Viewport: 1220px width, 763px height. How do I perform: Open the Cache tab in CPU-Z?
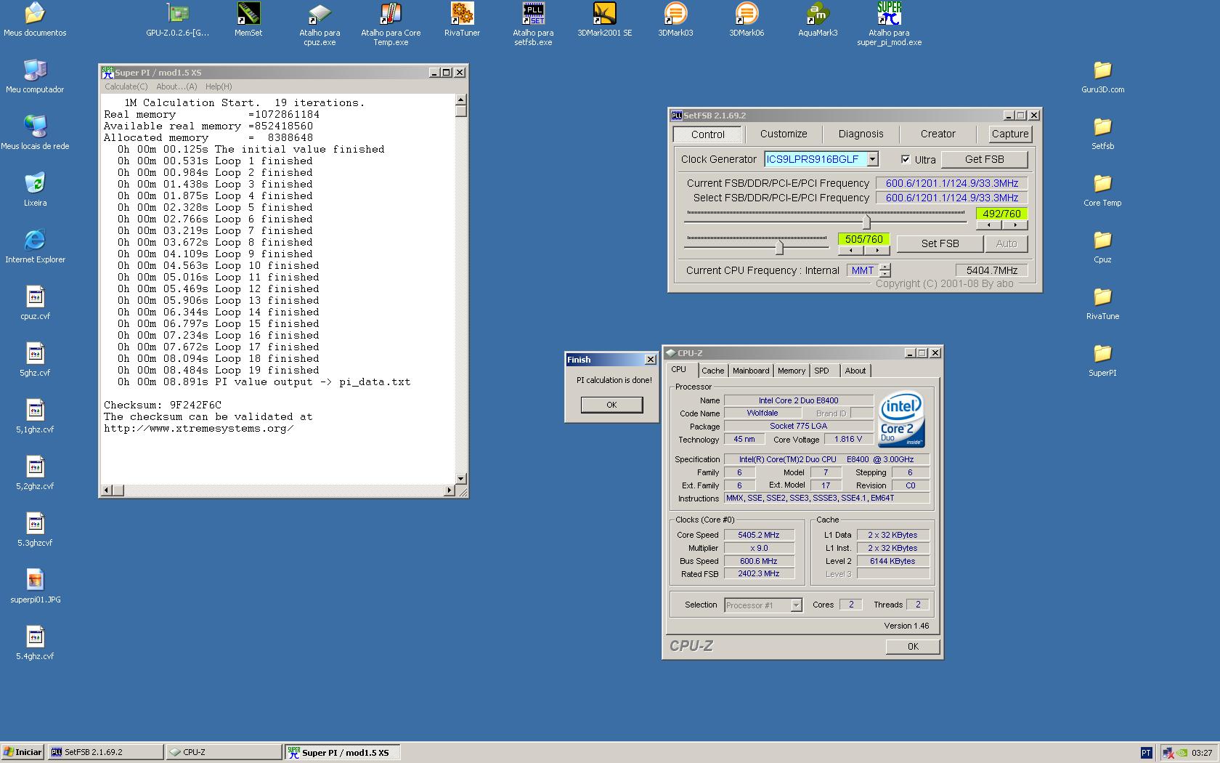point(712,371)
